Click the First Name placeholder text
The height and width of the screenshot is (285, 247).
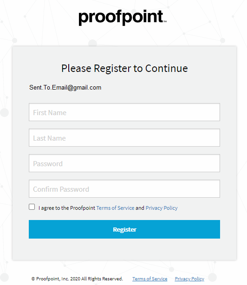[x=50, y=113]
